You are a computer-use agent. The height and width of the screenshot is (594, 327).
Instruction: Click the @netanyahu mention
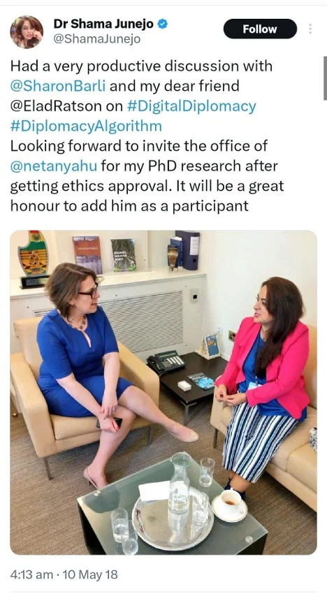(53, 166)
